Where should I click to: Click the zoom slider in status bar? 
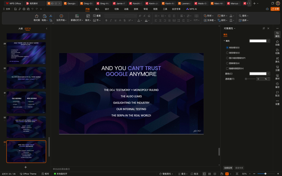point(266,174)
